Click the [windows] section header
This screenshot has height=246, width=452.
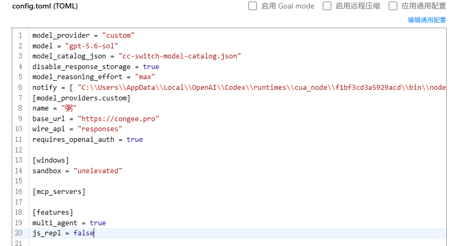coord(51,160)
